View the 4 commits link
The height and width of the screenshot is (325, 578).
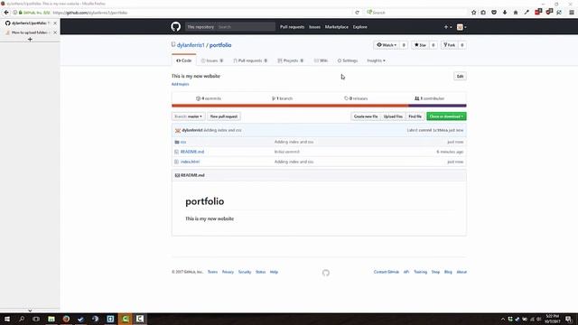[209, 98]
